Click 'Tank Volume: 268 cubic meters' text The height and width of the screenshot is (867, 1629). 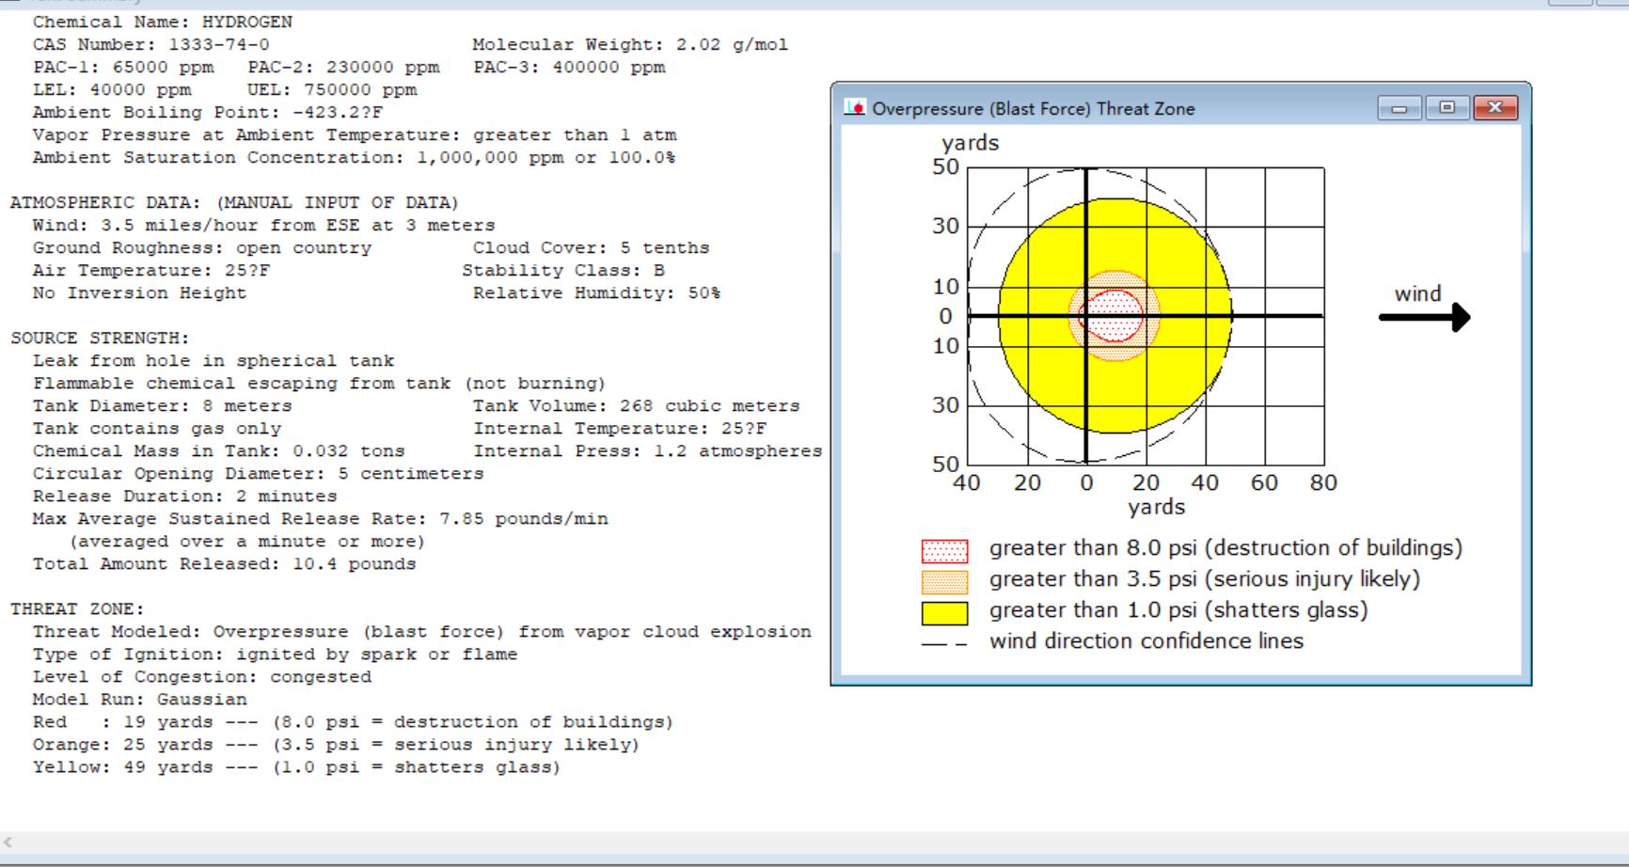[x=636, y=405]
